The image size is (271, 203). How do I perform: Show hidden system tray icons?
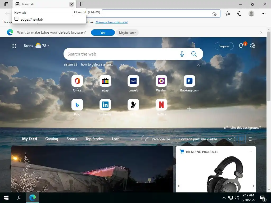[x=224, y=198]
